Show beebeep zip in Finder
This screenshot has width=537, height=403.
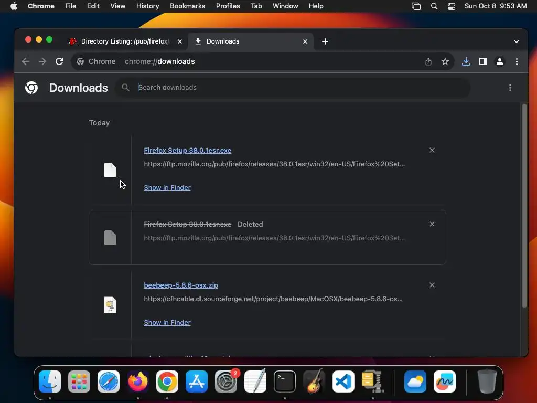pos(167,323)
